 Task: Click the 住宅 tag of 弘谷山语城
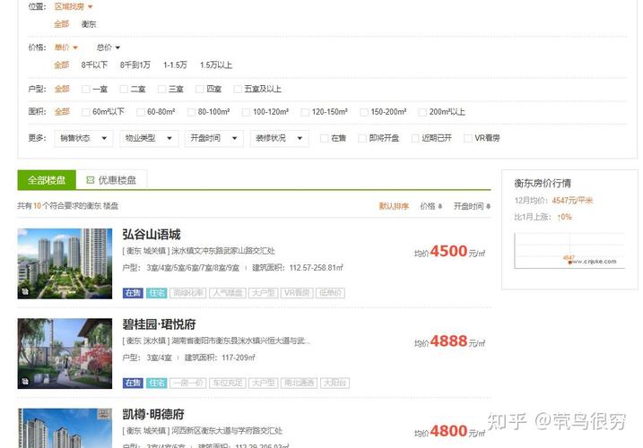tap(157, 293)
